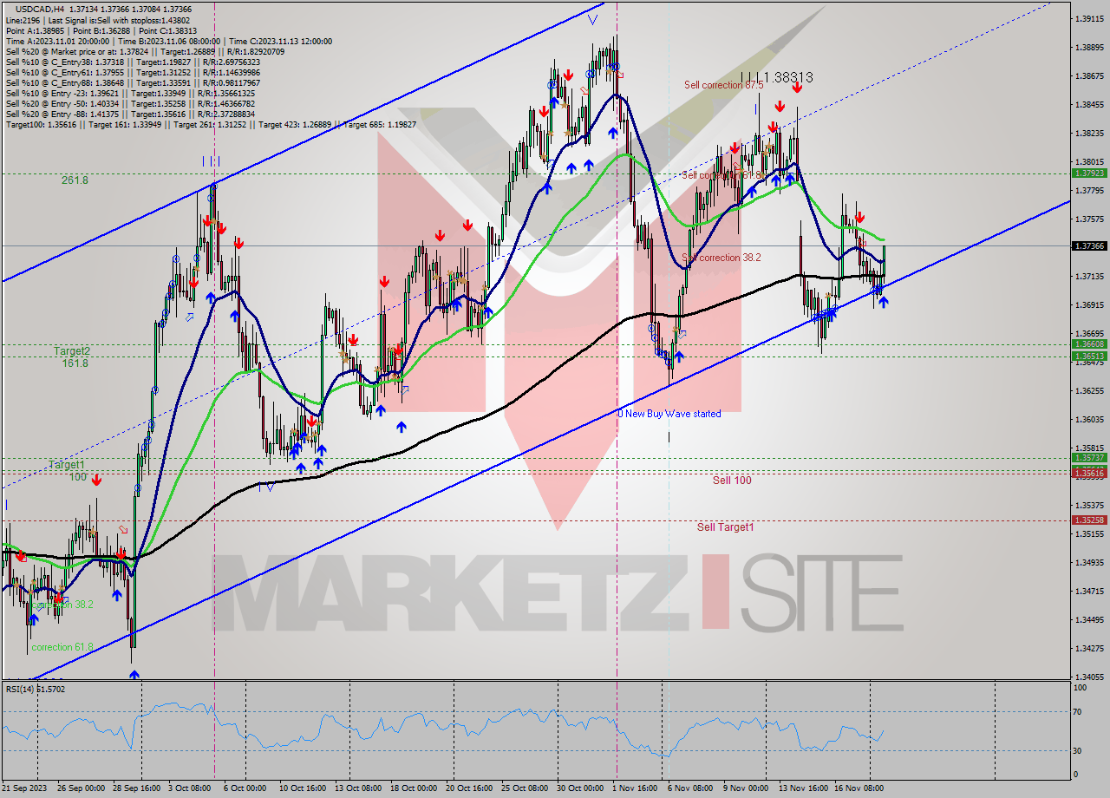Screen dimensions: 1110x798
Task: Click the red price tag 1.35616
Action: (1088, 473)
